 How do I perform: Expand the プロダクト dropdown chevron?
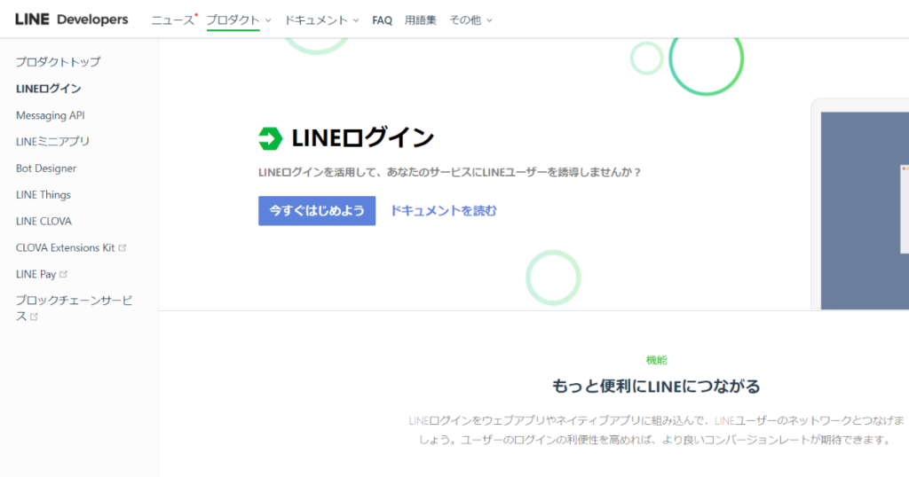tap(268, 20)
